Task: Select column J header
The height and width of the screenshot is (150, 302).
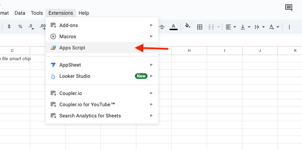Action: click(260, 50)
